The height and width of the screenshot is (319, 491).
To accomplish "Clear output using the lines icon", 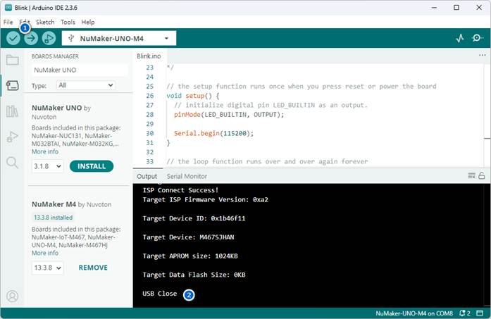I will (x=472, y=176).
